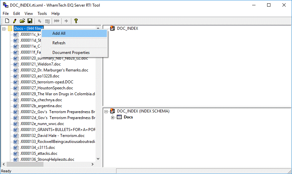The height and width of the screenshot is (174, 292).
Task: Click the Open folder toolbar icon
Action: 22,21
